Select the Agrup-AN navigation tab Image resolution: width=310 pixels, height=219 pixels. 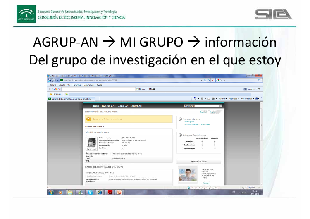(123, 106)
